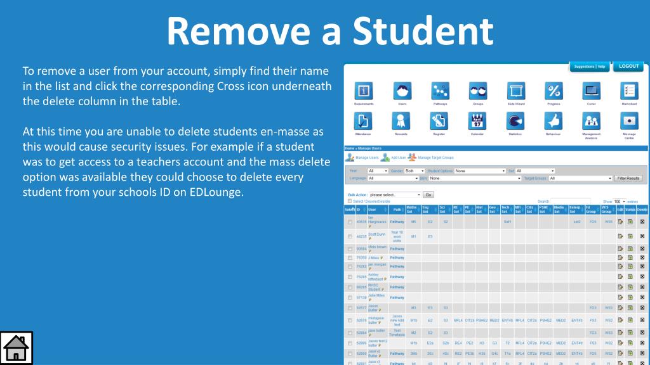Click delete cross for chris brown
Viewport: 650px width, 365px height.
click(x=642, y=248)
